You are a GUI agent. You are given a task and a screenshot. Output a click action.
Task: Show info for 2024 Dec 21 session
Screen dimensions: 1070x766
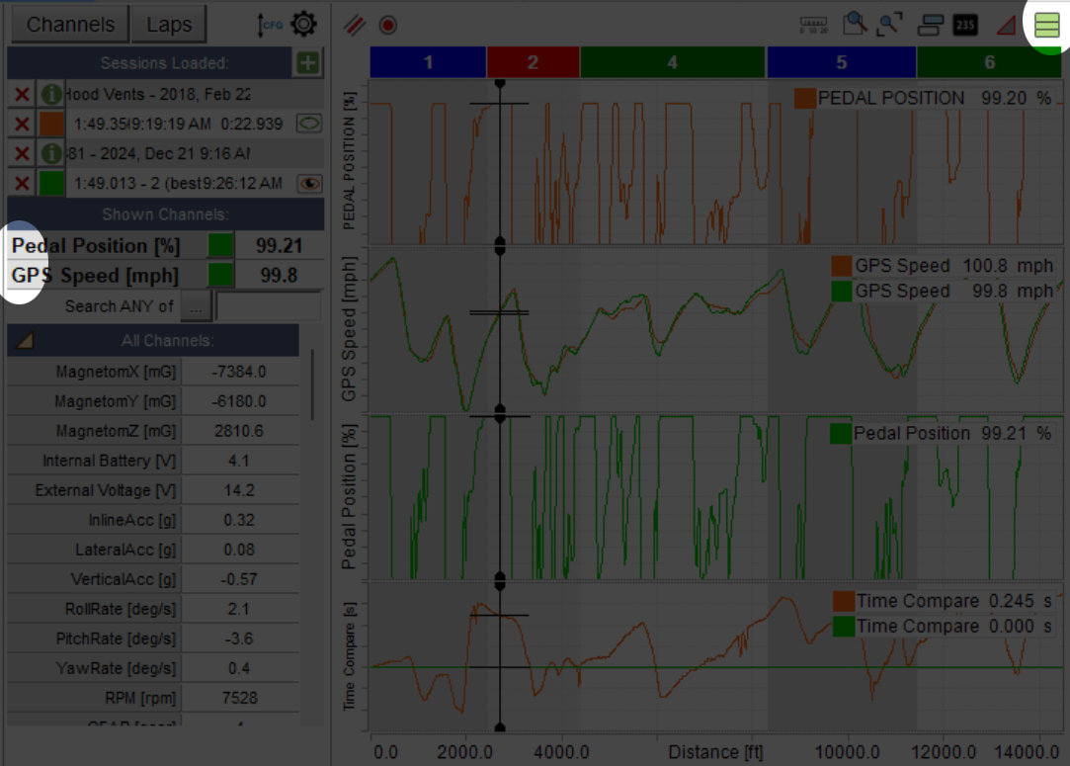click(51, 153)
